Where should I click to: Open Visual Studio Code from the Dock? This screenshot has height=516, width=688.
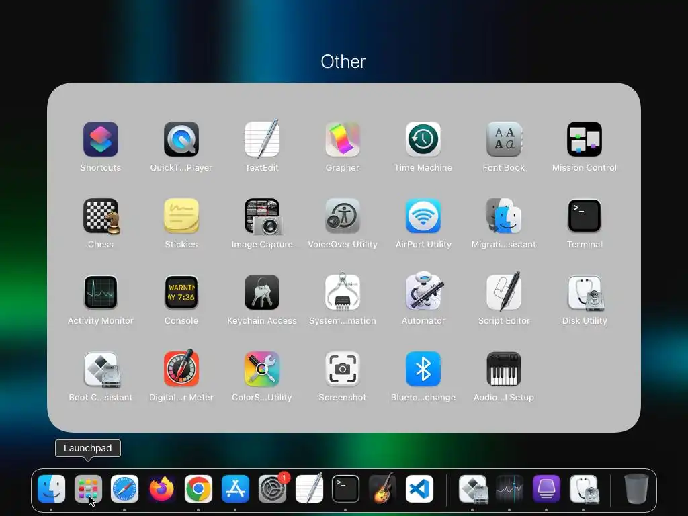(419, 489)
